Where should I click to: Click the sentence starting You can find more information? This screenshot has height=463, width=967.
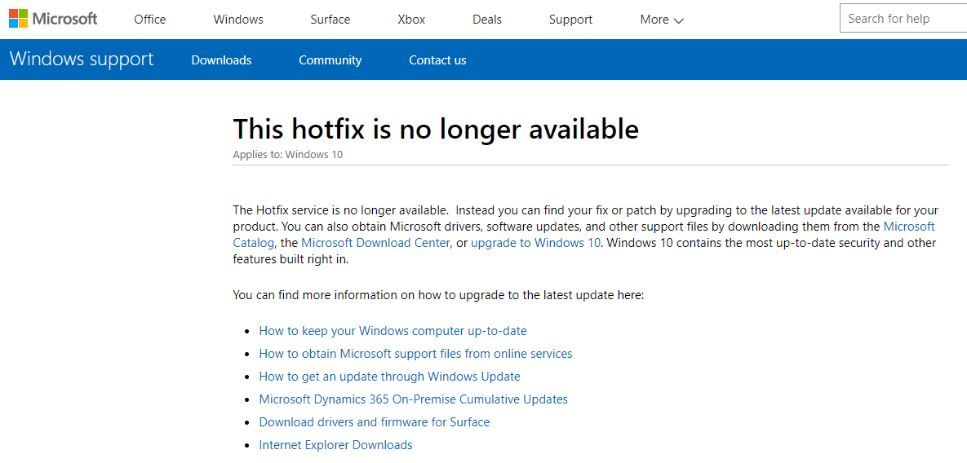click(x=438, y=296)
